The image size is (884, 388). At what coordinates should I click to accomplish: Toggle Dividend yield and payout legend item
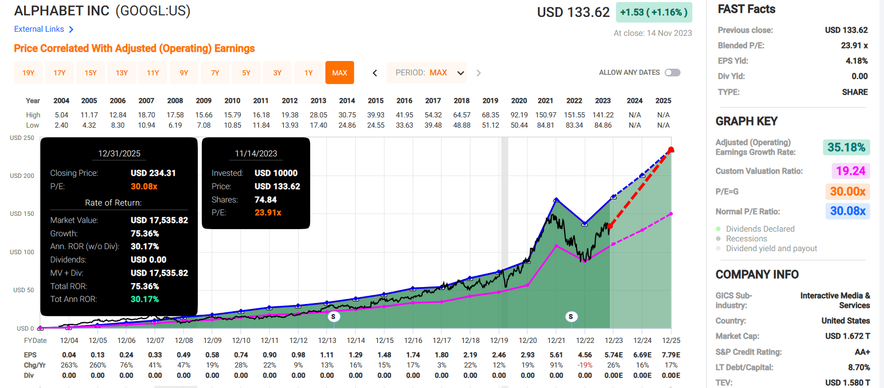pos(771,249)
